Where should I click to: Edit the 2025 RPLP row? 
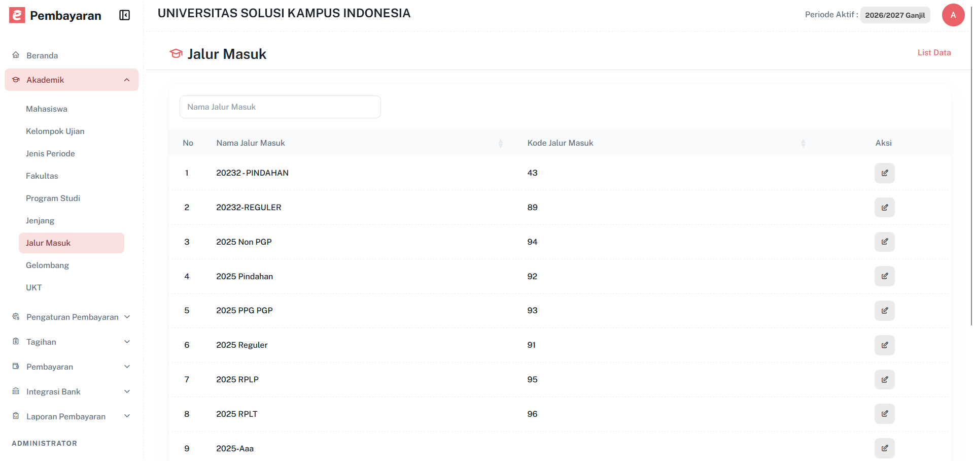884,379
